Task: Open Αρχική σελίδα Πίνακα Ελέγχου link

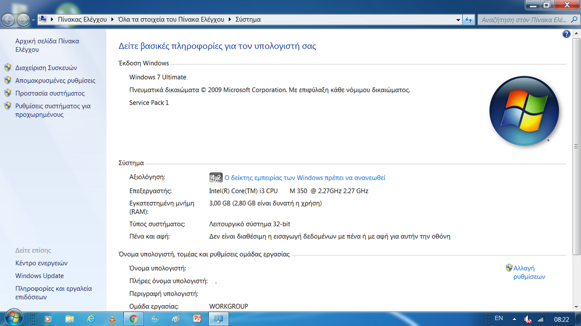Action: coord(47,45)
